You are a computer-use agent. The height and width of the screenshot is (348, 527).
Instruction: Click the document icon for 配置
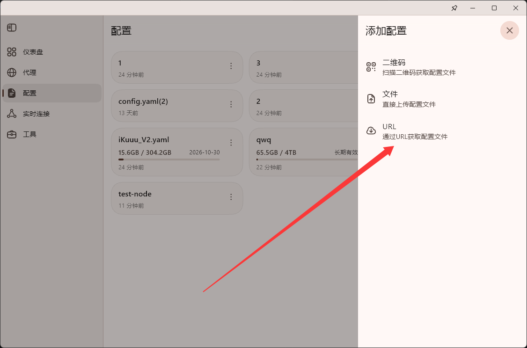[x=12, y=93]
